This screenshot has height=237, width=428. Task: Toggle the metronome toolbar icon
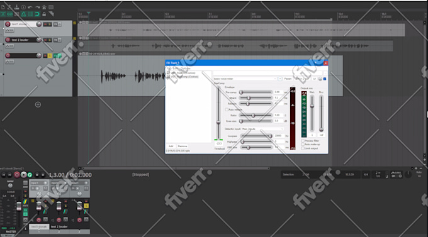point(44,7)
